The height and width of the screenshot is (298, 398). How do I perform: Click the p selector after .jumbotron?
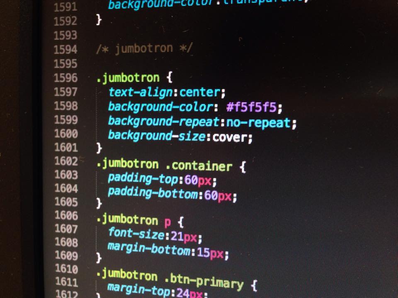167,222
